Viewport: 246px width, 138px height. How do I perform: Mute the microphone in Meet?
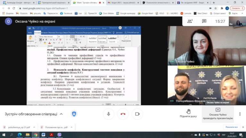[x=109, y=114]
